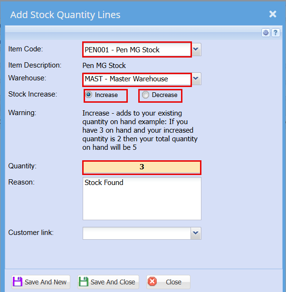Expand the Item Code dropdown arrow
This screenshot has width=286, height=292.
point(196,49)
